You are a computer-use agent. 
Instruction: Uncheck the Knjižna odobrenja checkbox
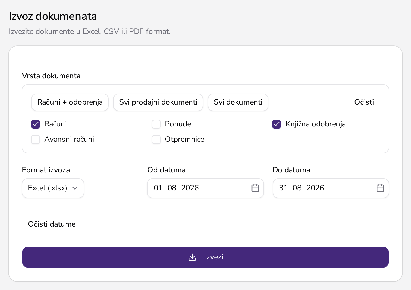[277, 124]
